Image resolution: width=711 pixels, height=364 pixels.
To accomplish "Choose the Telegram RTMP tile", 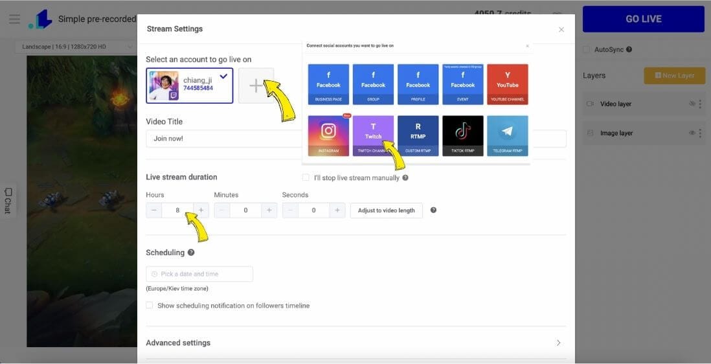I will (x=508, y=136).
